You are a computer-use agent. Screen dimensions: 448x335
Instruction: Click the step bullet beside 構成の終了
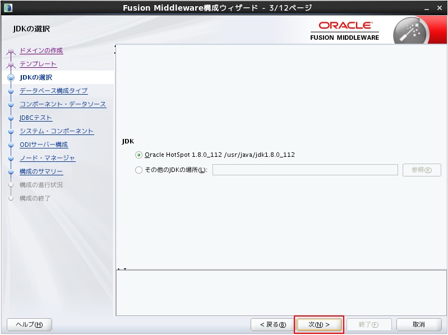coord(11,198)
